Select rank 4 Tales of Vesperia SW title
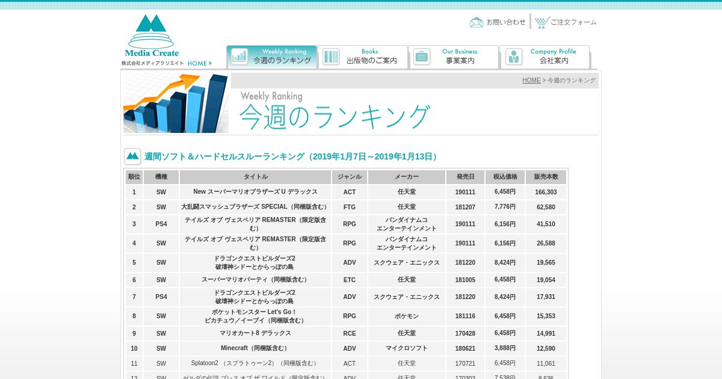Image resolution: width=722 pixels, height=379 pixels. 256,244
